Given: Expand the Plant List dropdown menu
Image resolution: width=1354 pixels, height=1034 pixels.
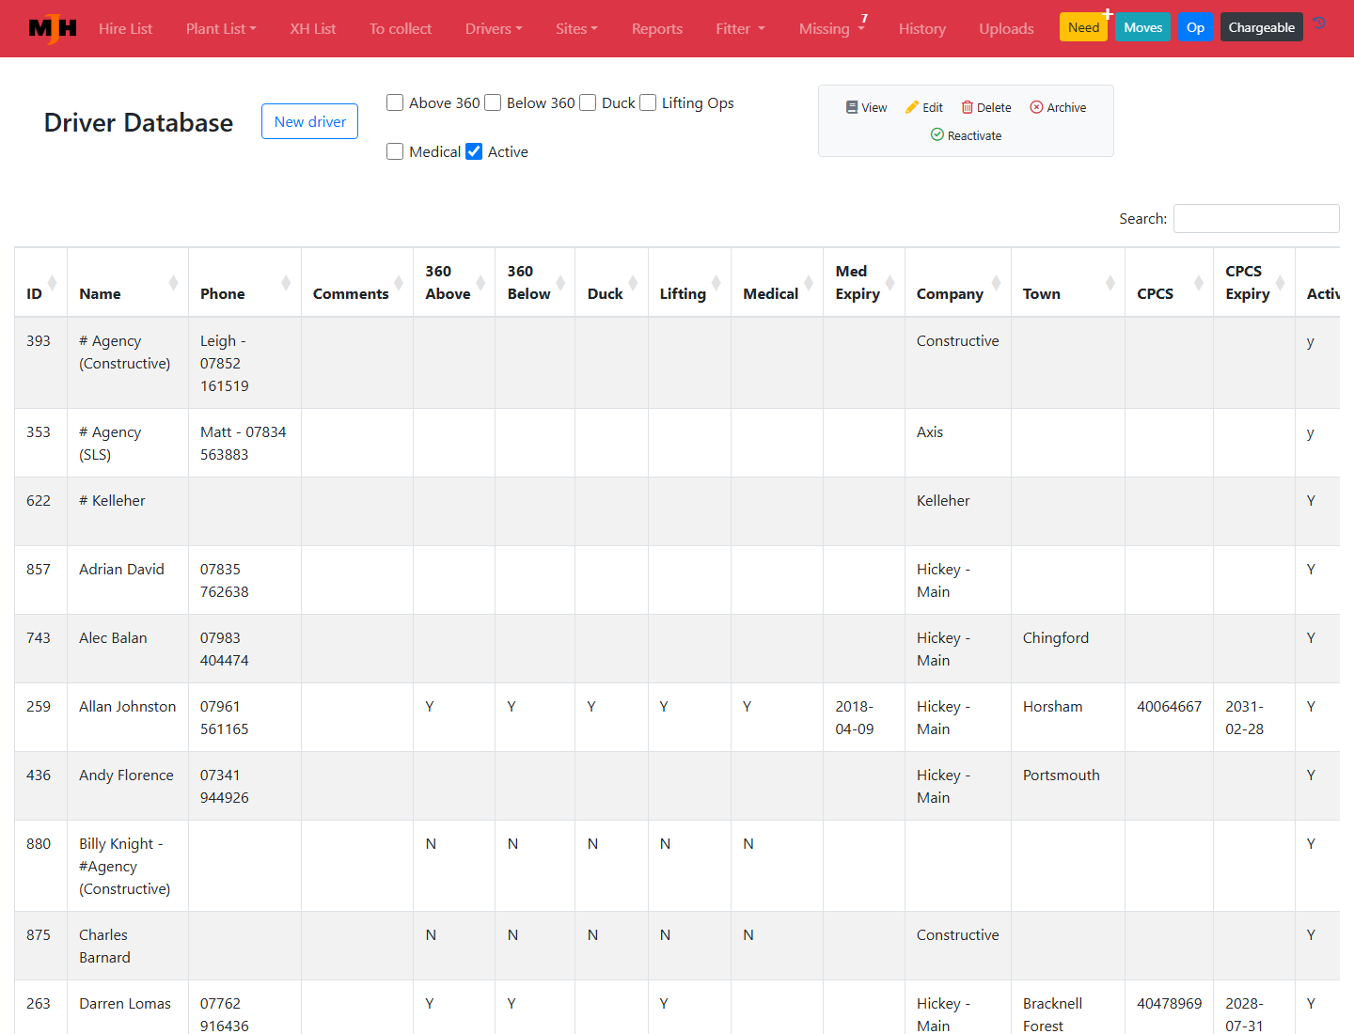Looking at the screenshot, I should coord(221,28).
